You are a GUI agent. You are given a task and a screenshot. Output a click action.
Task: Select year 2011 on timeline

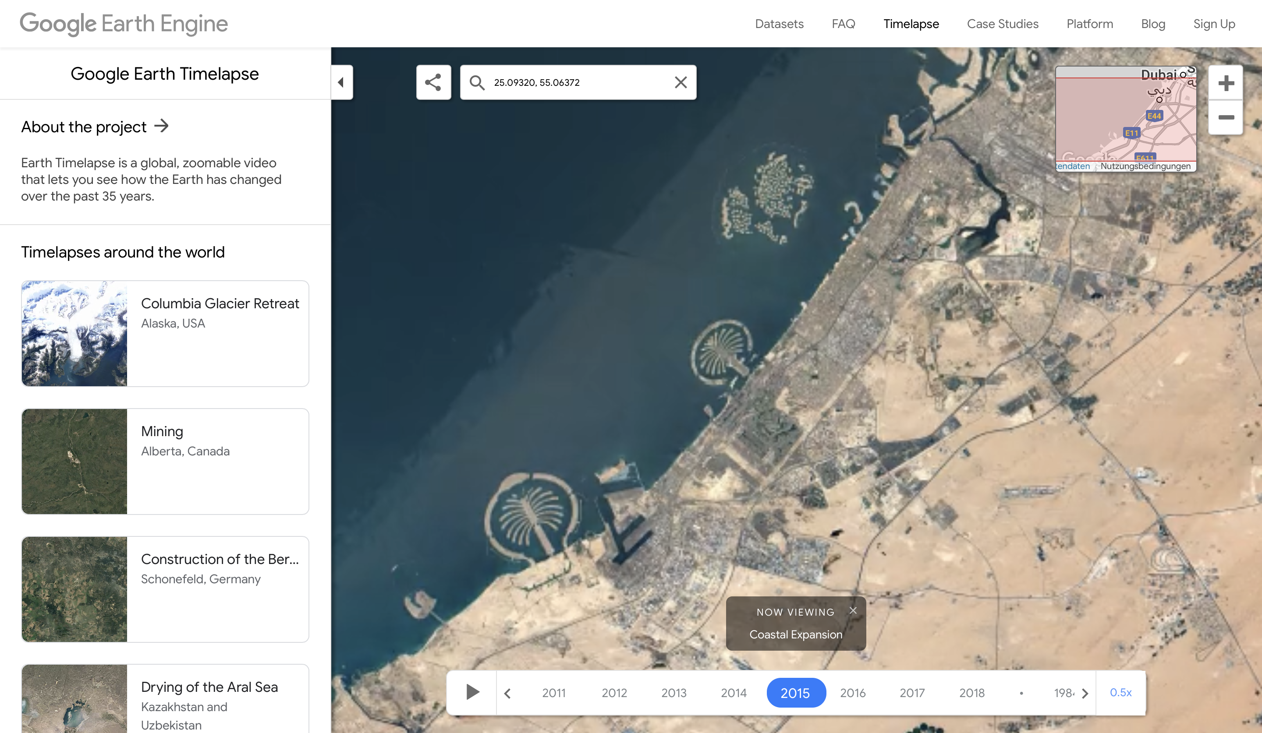(x=554, y=693)
